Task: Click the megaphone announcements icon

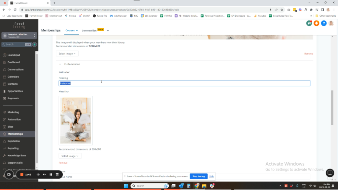Action: (309, 23)
